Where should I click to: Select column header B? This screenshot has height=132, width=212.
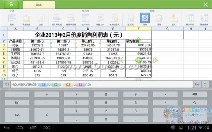(x=37, y=29)
